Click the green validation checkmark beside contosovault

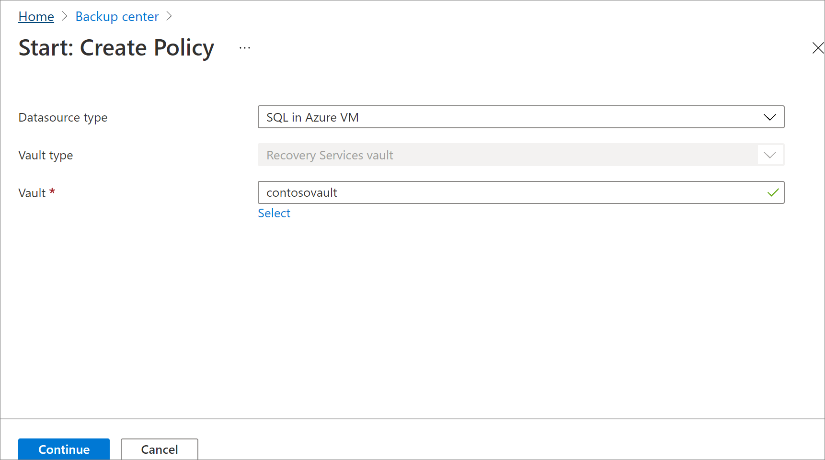pyautogui.click(x=772, y=192)
